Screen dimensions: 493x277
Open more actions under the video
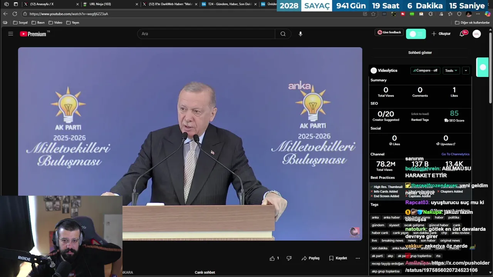pos(358,258)
